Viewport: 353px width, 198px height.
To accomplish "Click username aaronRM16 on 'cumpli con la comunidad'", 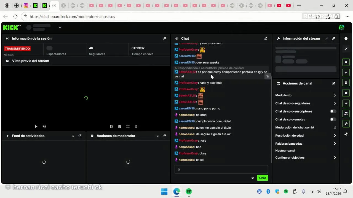I will click(187, 121).
